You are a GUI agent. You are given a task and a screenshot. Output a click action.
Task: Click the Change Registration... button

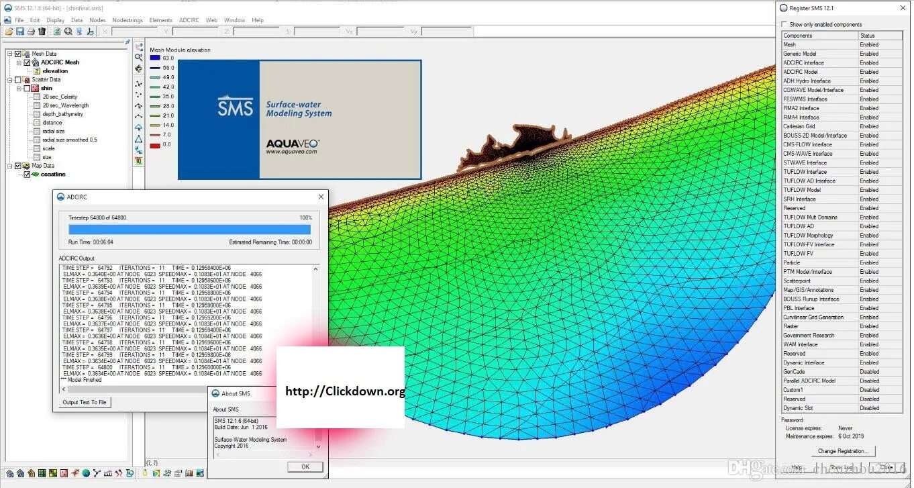pos(843,451)
